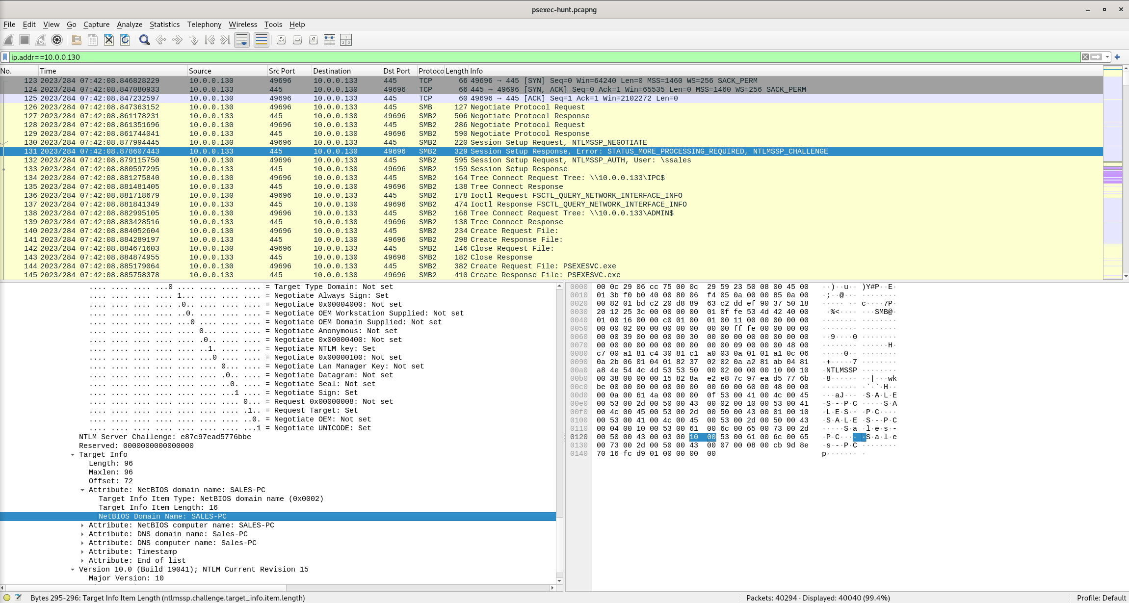Zoom out main window text
This screenshot has height=603, width=1129.
[x=297, y=40]
